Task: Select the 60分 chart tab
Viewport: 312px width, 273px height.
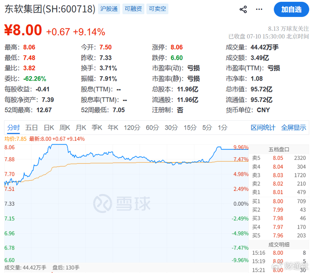Action: point(152,127)
